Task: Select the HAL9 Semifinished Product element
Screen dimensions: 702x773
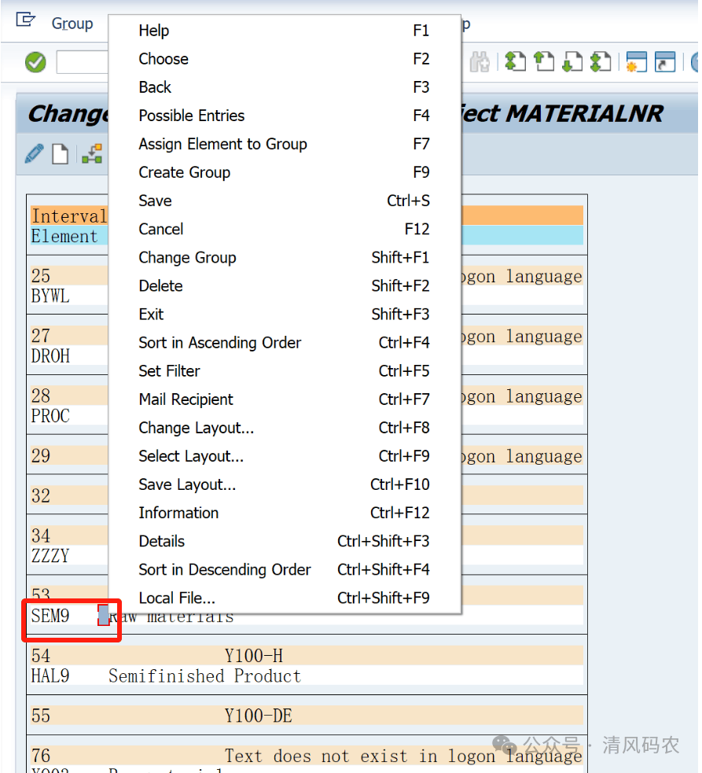Action: pyautogui.click(x=167, y=676)
